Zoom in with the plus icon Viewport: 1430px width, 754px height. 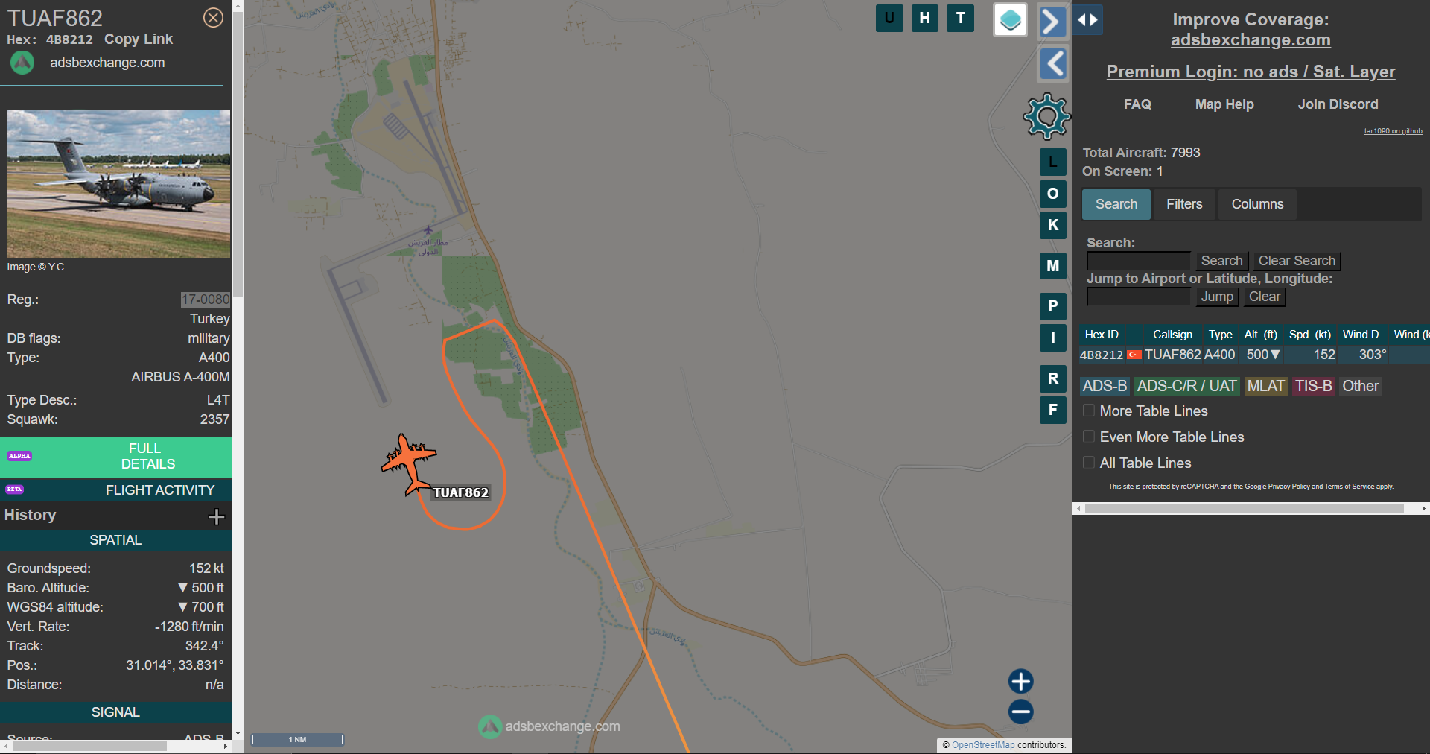click(x=1020, y=681)
